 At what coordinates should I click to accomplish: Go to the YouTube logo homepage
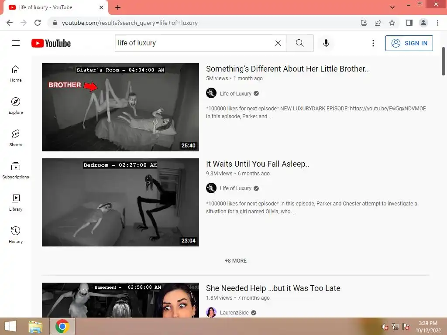51,43
